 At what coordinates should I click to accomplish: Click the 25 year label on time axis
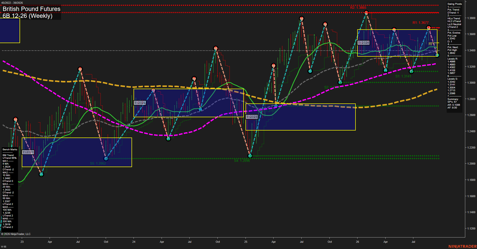coord(246,242)
